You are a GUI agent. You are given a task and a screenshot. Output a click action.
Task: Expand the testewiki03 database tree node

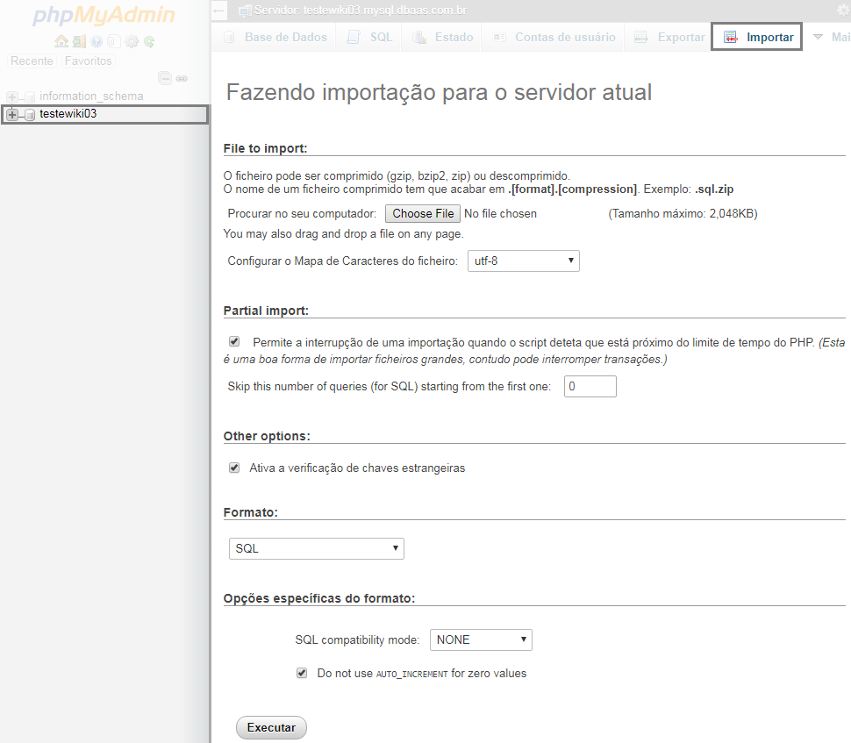coord(12,114)
